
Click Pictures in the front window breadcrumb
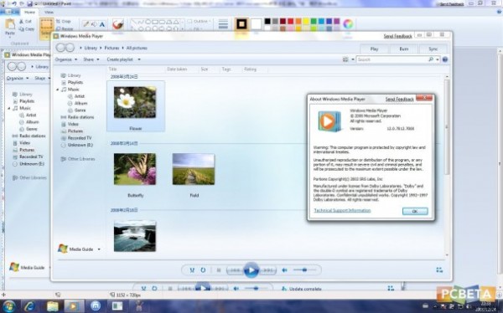111,48
